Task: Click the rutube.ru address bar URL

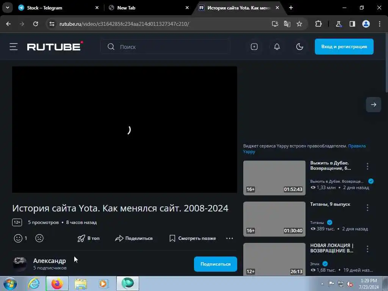Action: [124, 24]
